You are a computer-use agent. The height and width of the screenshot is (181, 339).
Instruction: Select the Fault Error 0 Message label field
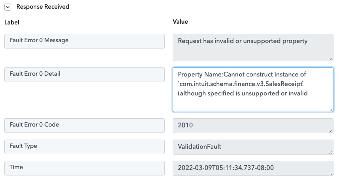pos(85,41)
